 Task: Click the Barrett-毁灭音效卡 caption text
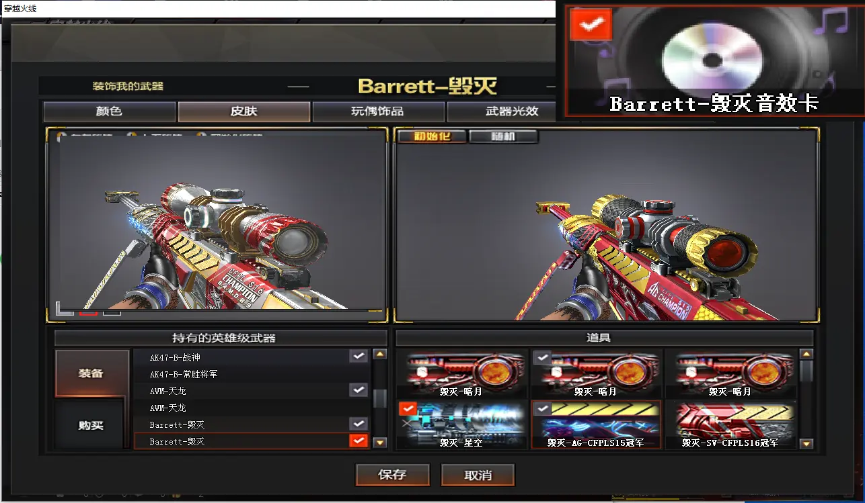[x=714, y=104]
